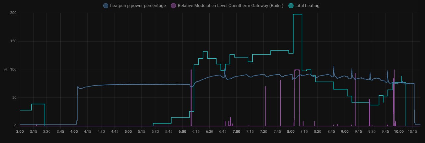The height and width of the screenshot is (143, 425).
Task: Click the 4:00 time axis label
Action: coord(74,132)
